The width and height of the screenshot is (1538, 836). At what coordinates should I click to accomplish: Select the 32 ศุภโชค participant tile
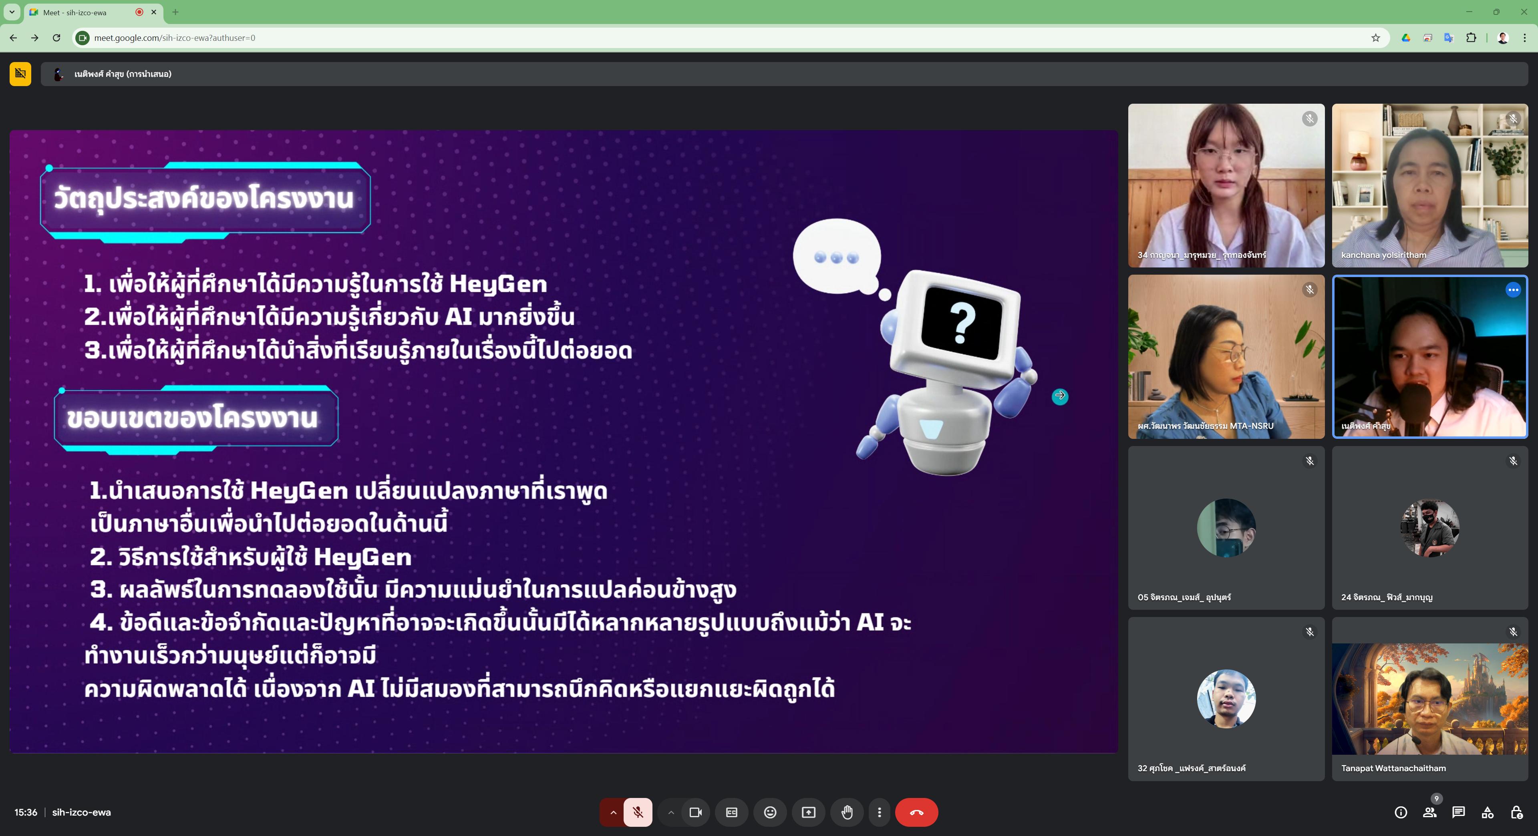point(1226,699)
